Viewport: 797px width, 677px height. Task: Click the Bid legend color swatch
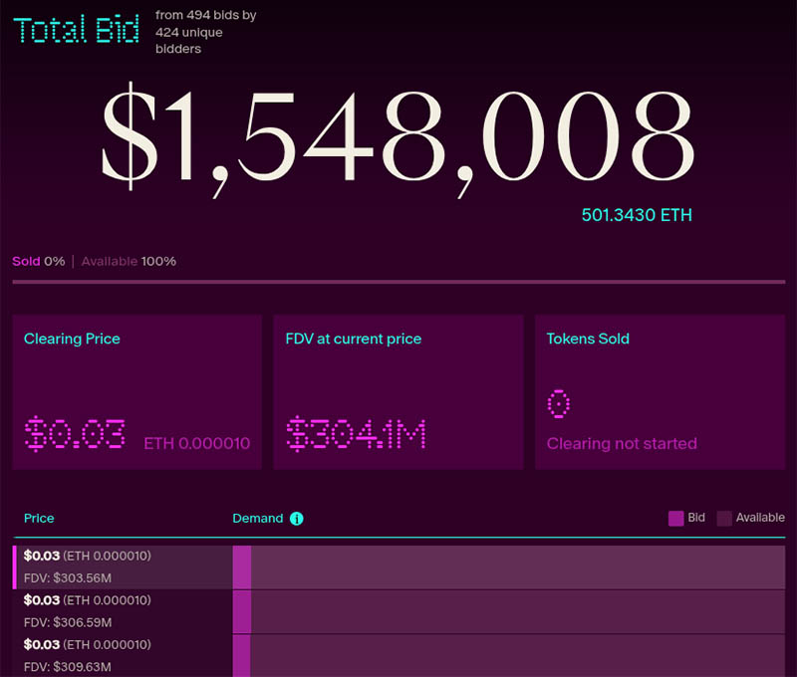(x=675, y=518)
